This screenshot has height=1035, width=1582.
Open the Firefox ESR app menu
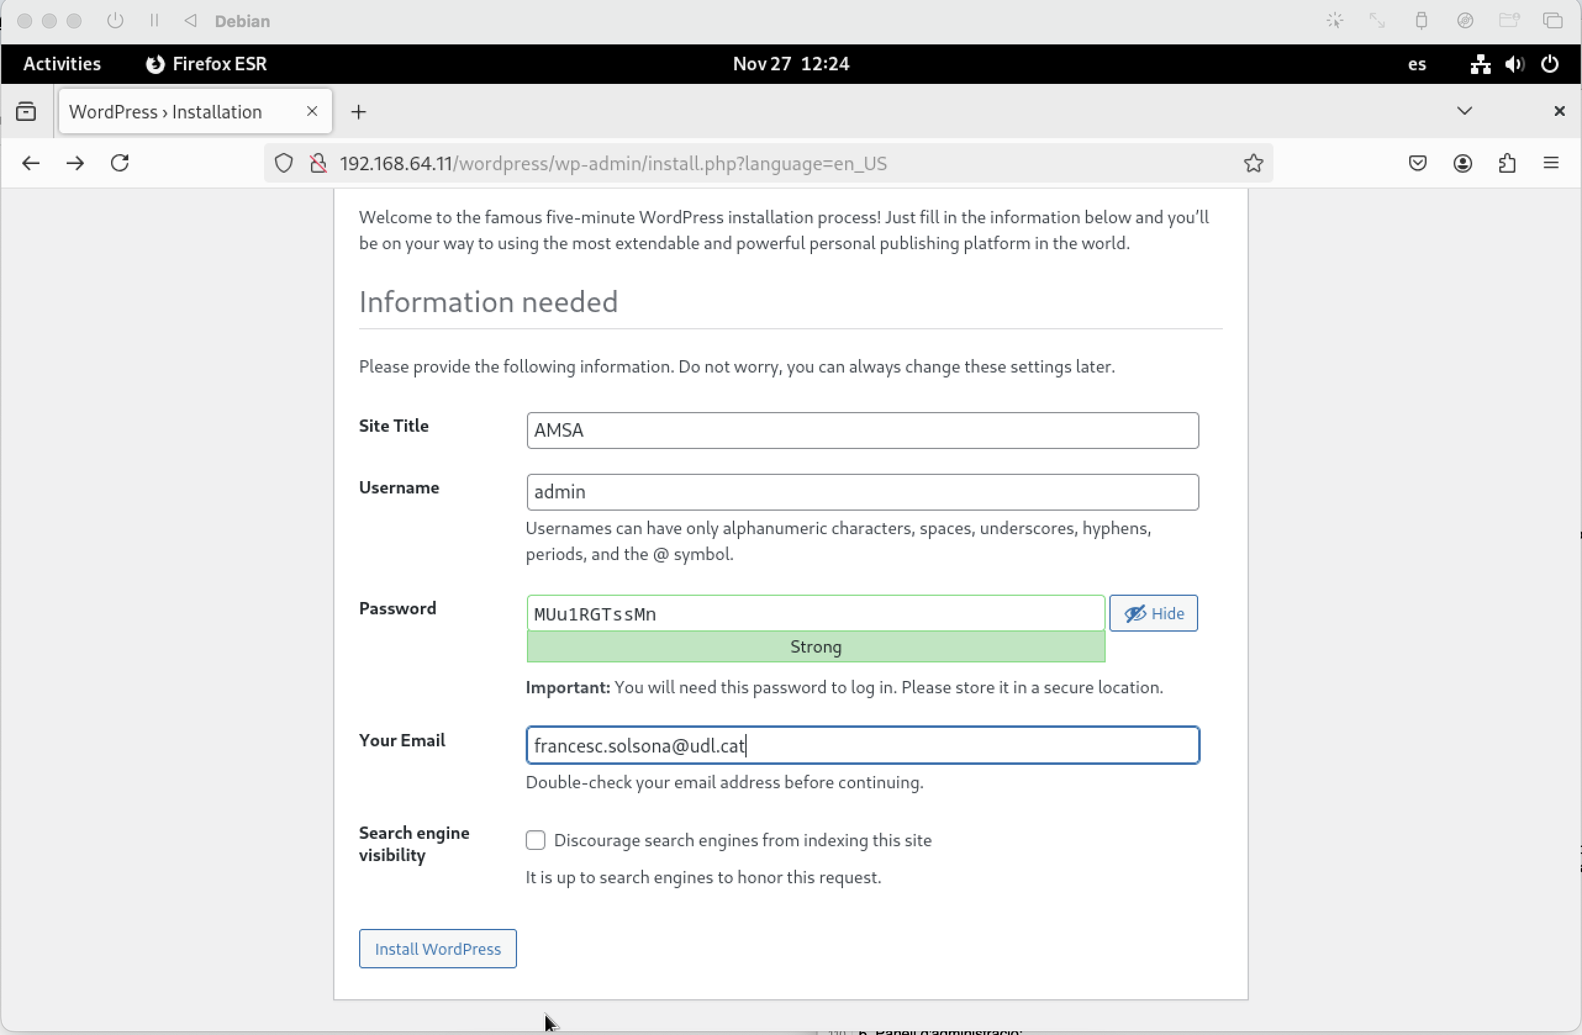tap(206, 64)
